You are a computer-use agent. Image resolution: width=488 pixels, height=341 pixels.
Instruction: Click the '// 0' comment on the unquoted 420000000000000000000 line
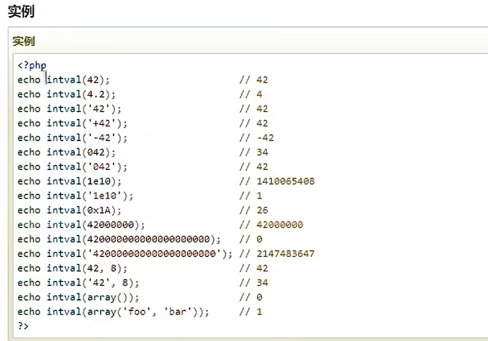pos(251,239)
